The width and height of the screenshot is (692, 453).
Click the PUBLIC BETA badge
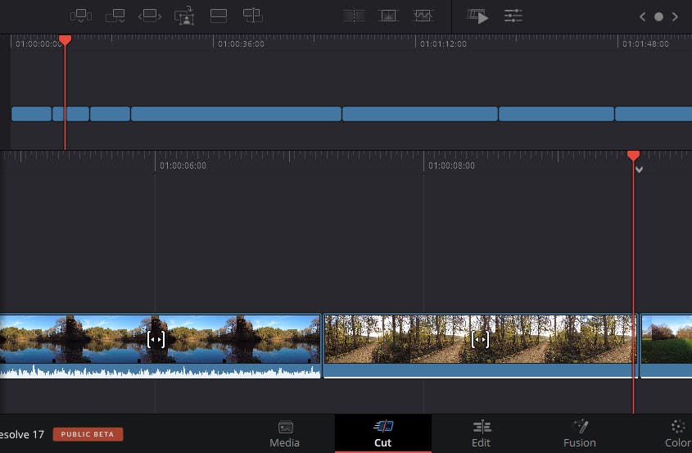pos(88,434)
